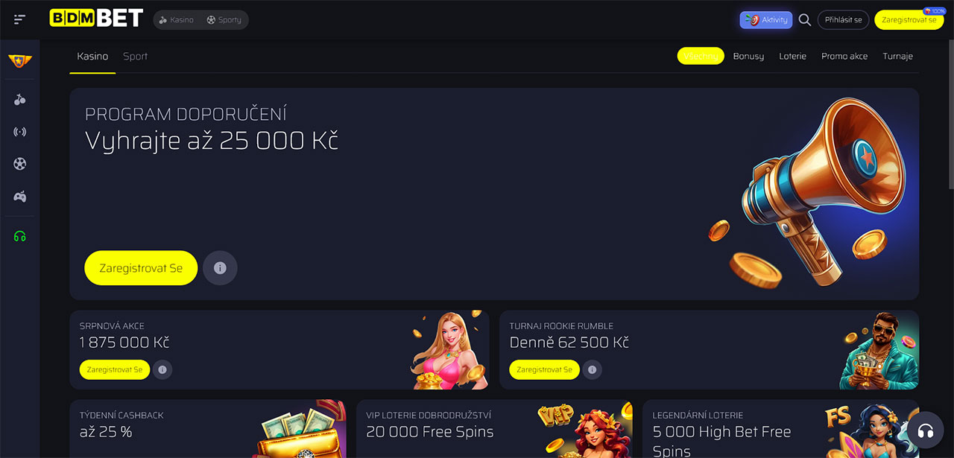Viewport: 954px width, 458px height.
Task: Show info for Srpnová akce promo
Action: coord(162,369)
